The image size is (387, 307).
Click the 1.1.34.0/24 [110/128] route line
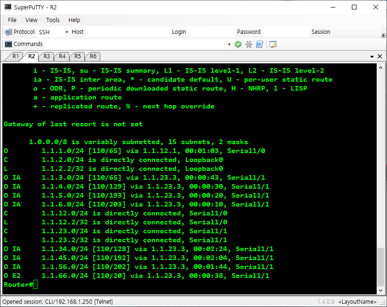click(x=139, y=249)
